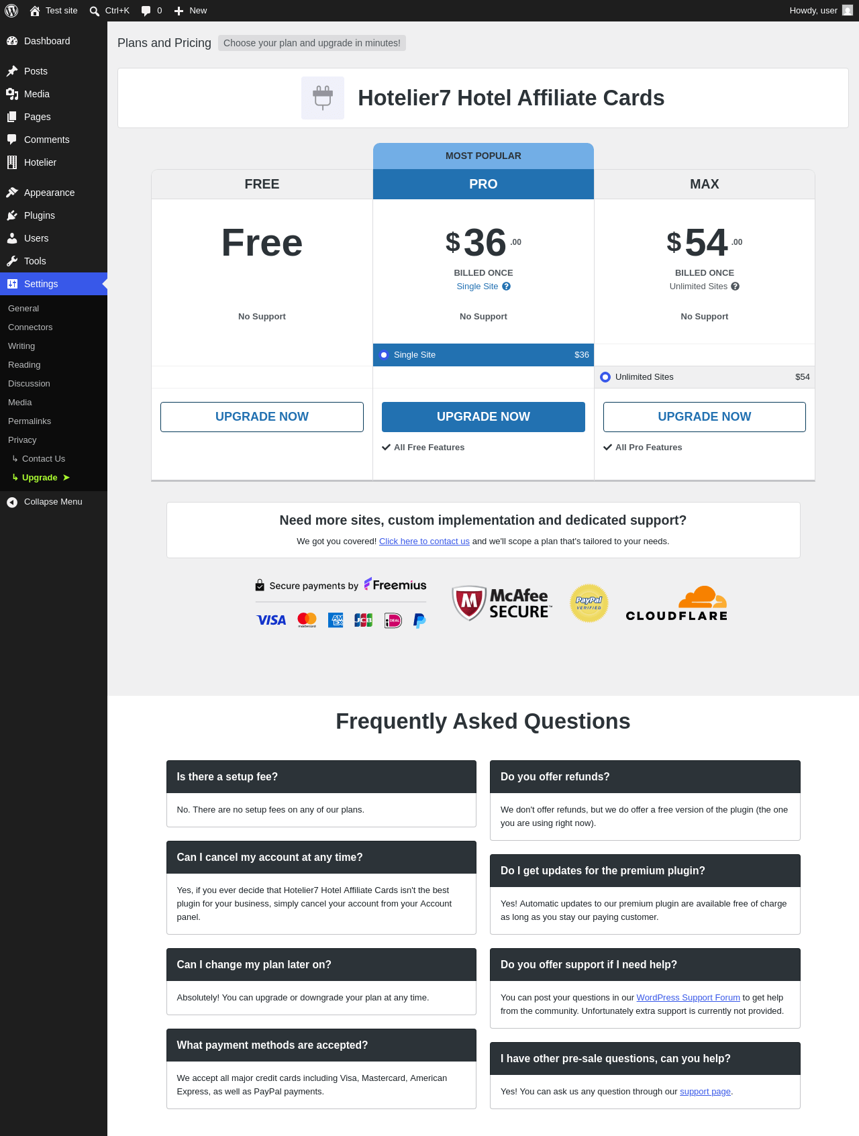
Task: Open Media under the Settings submenu
Action: (20, 403)
